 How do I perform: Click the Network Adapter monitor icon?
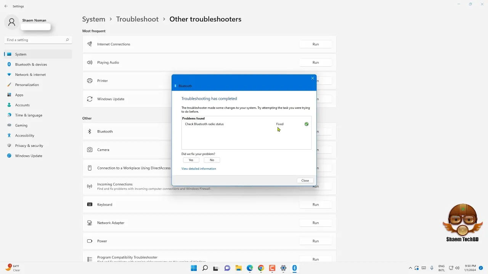click(x=90, y=223)
